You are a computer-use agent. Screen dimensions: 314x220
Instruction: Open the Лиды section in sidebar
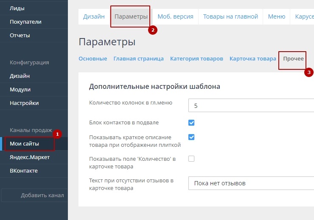click(17, 8)
